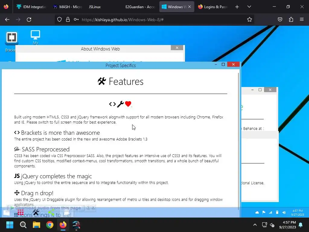The image size is (309, 232).
Task: Click the web taskbar speaker icon
Action: click(x=284, y=212)
